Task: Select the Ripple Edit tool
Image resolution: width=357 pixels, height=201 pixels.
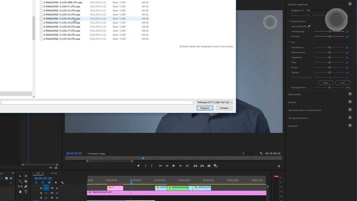Action: point(20,181)
